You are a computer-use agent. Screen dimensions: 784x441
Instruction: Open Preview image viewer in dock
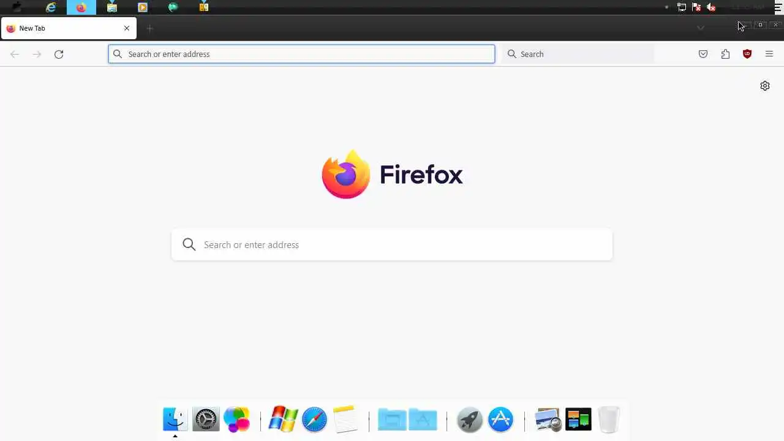[548, 420]
